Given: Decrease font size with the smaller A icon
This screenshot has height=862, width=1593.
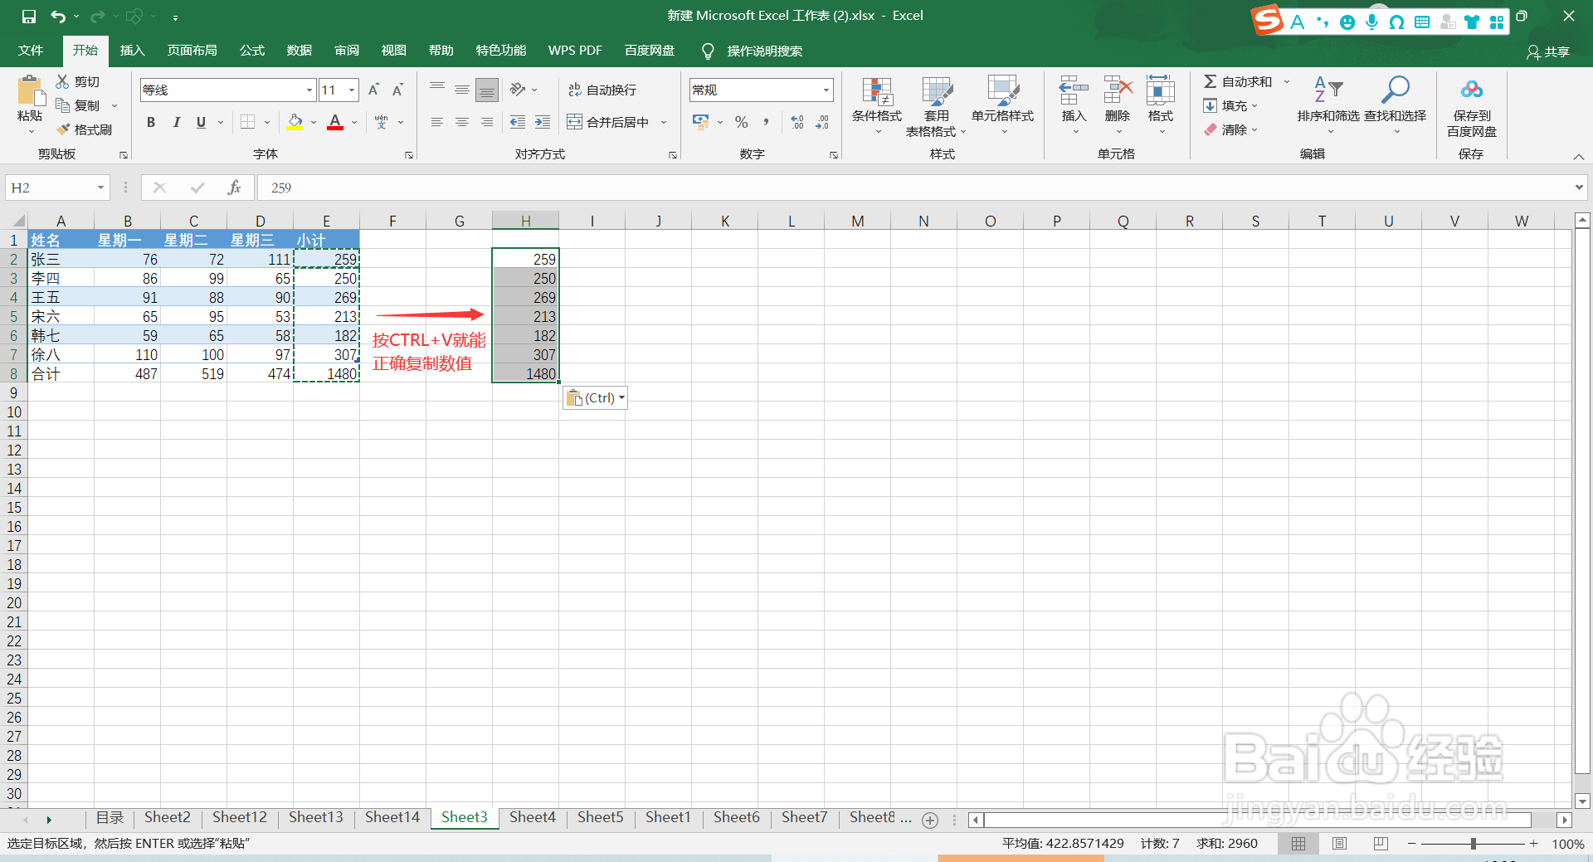Looking at the screenshot, I should (x=398, y=90).
